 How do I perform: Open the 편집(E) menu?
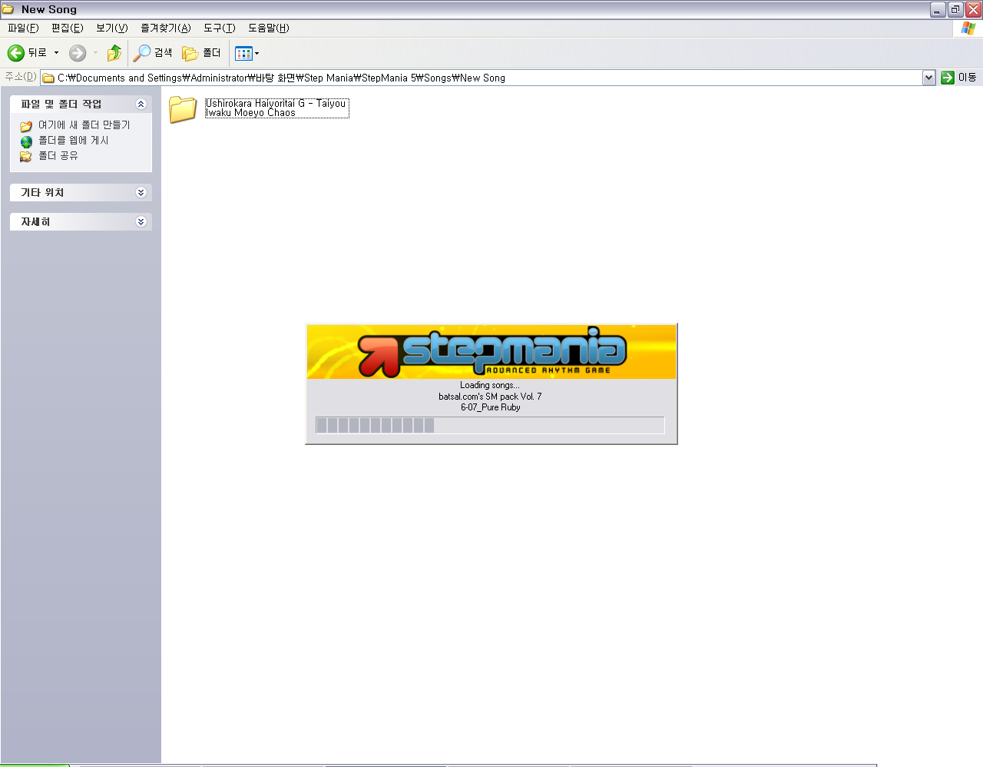pos(68,28)
